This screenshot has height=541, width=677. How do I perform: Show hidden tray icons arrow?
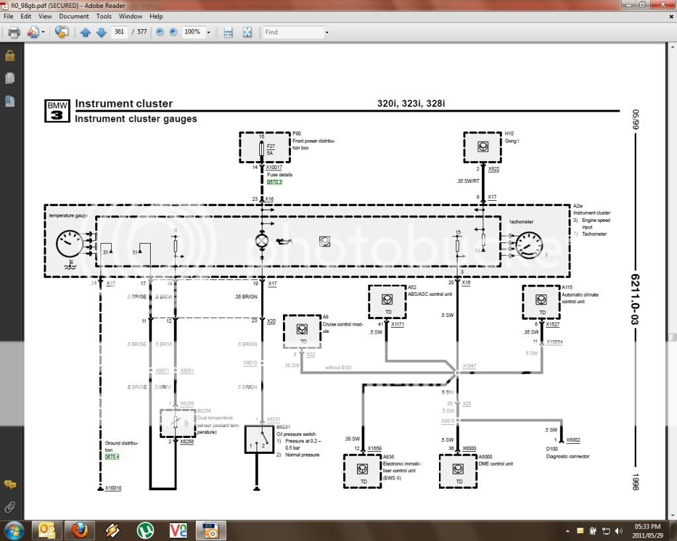pos(567,531)
